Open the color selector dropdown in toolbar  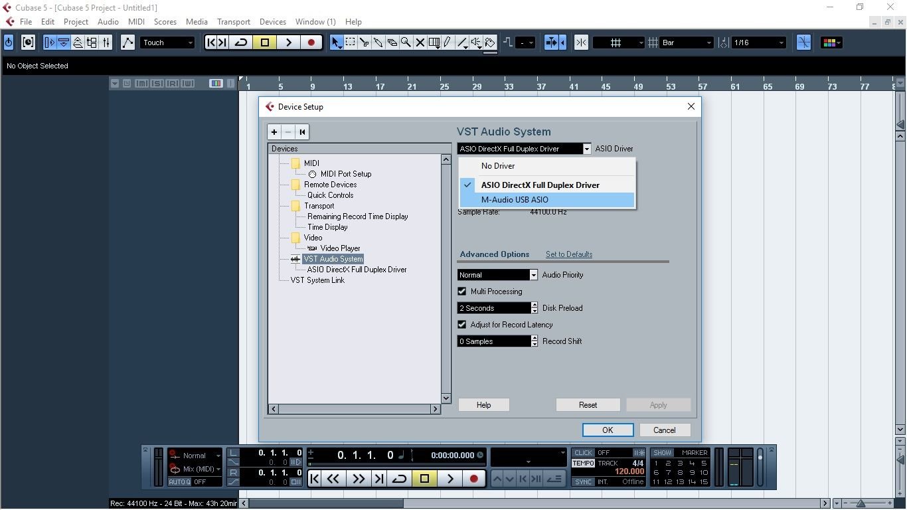[x=831, y=42]
